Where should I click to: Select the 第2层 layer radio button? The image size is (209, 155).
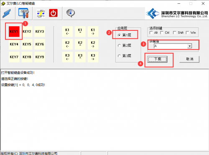point(119,45)
